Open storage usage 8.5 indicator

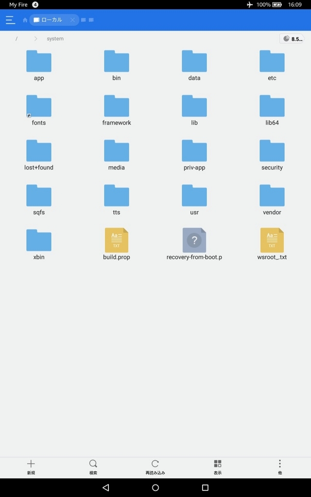click(x=292, y=39)
